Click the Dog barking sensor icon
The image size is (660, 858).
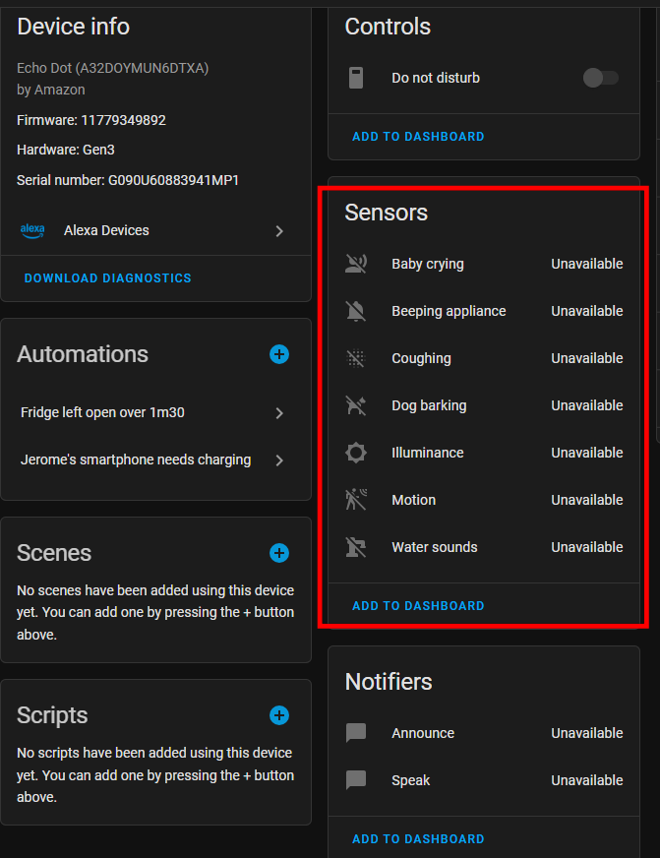(356, 405)
